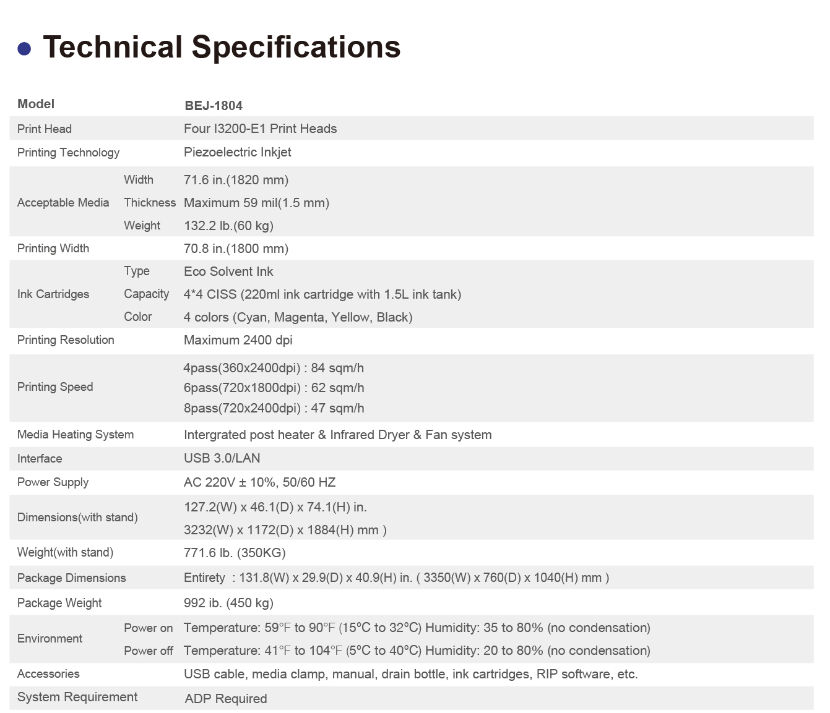Viewport: 830px width, 713px height.
Task: Click the 6pass 62 sqm/h speed line
Action: pos(274,388)
